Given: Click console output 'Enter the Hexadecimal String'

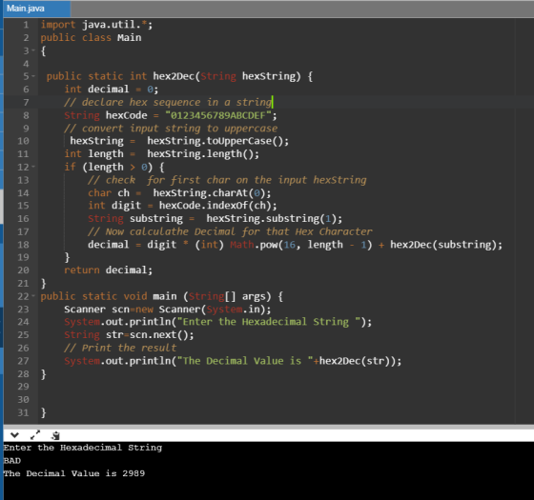Looking at the screenshot, I should [83, 448].
